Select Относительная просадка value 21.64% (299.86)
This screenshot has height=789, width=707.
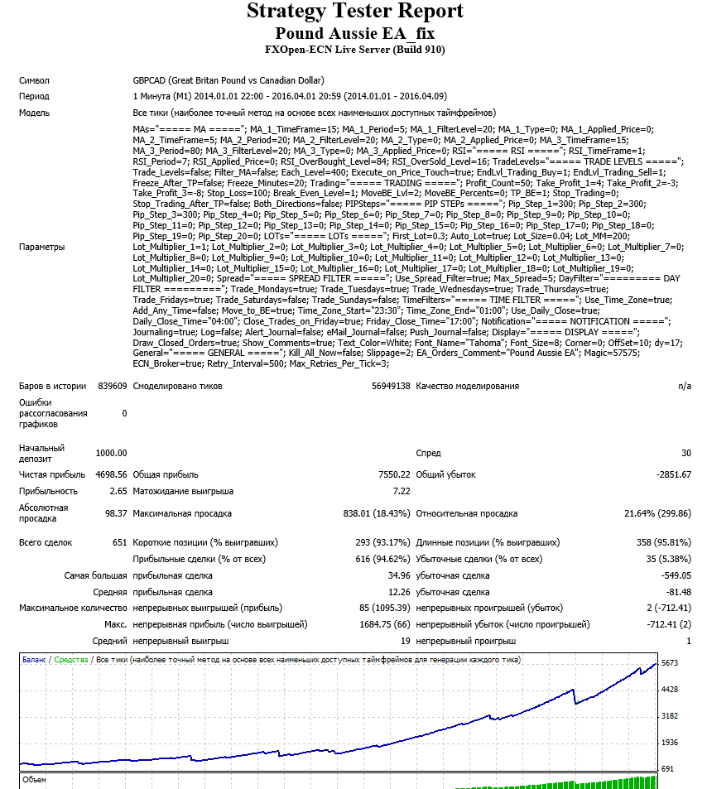pos(657,513)
